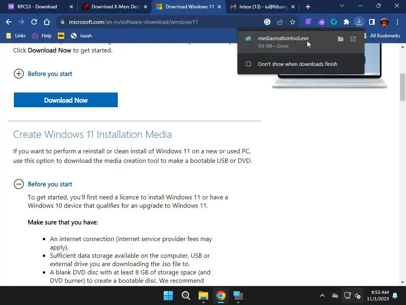The image size is (406, 305).
Task: Share this page using share icon
Action: pos(280,22)
